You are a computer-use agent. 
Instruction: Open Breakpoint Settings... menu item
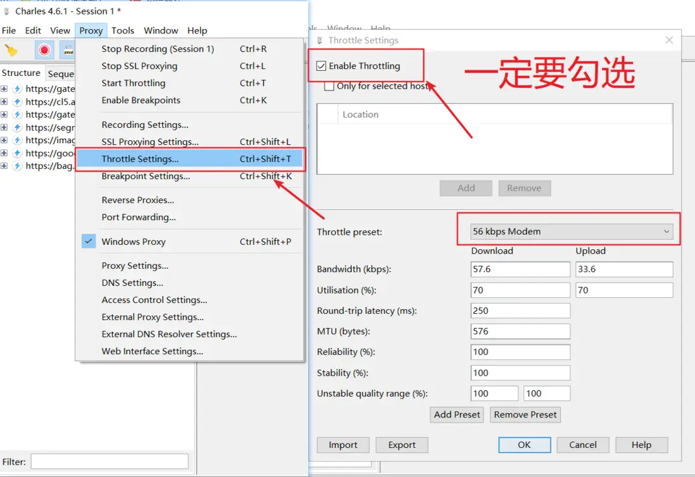pos(190,177)
